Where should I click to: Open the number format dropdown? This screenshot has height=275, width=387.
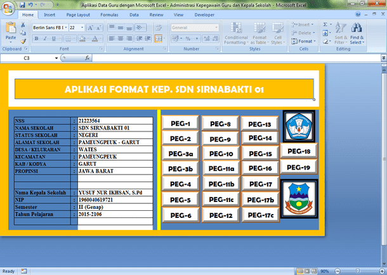click(x=216, y=28)
